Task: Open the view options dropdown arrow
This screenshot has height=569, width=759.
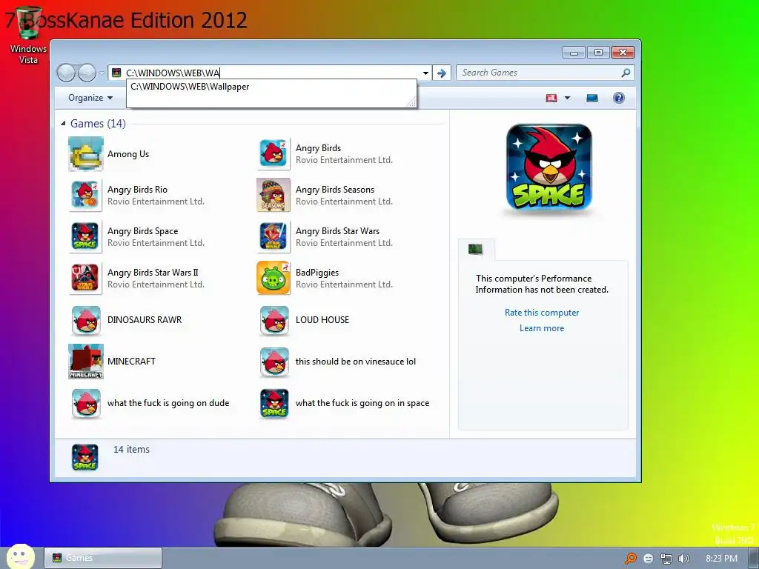Action: click(567, 98)
